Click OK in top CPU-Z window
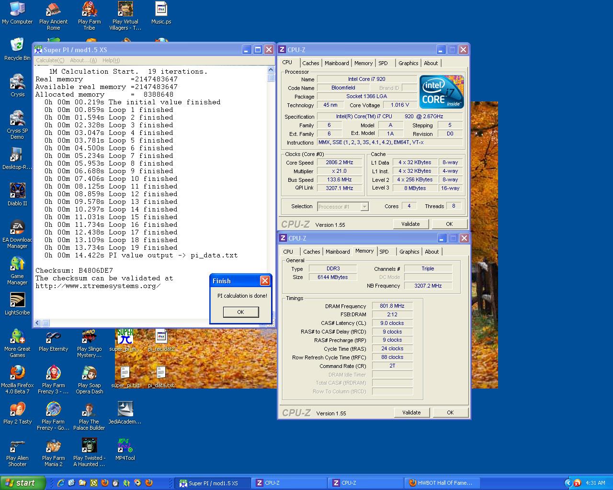Viewport: 613px width, 490px height. click(449, 224)
